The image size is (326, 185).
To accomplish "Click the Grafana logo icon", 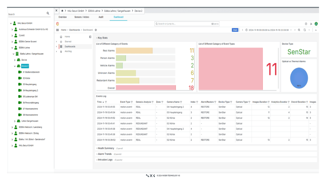I will tap(58, 24).
